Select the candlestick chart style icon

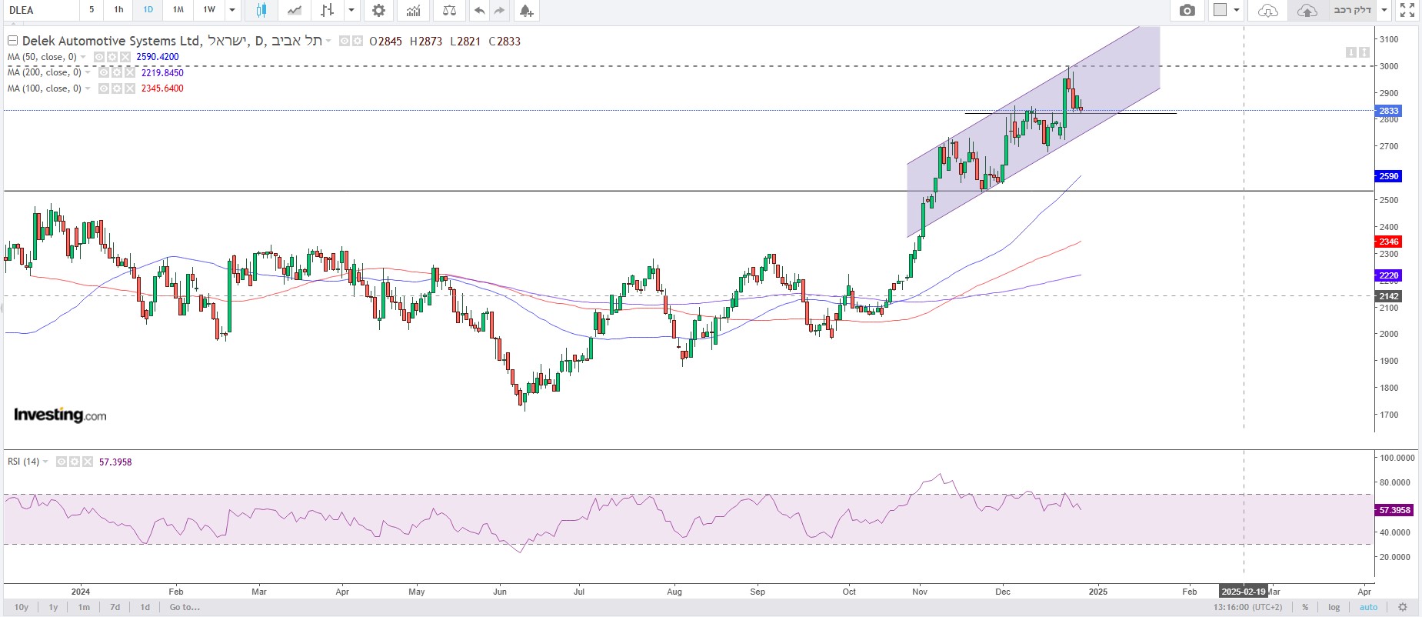tap(261, 10)
